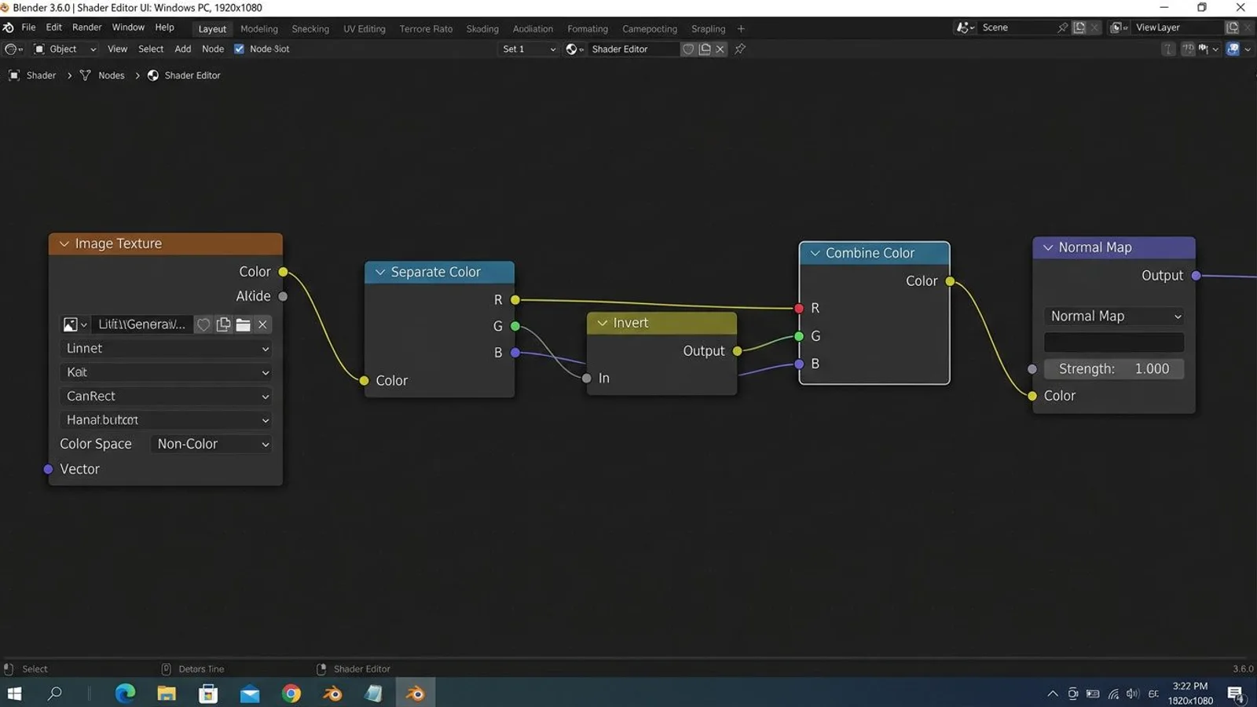The image size is (1257, 707).
Task: Unlink image with the X icon in Image Texture
Action: click(x=263, y=324)
